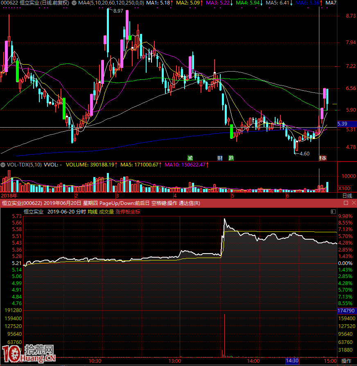
Task: Toggle the 涨停板坐标 limit-up coordinates
Action: tap(128, 212)
